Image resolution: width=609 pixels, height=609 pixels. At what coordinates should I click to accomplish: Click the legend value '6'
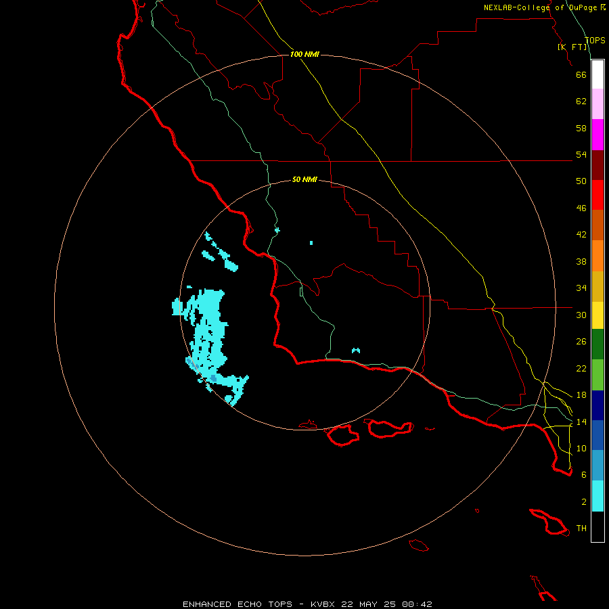[584, 475]
